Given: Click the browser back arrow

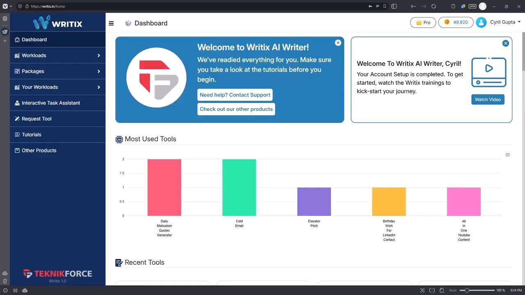Looking at the screenshot, I should (x=413, y=7).
